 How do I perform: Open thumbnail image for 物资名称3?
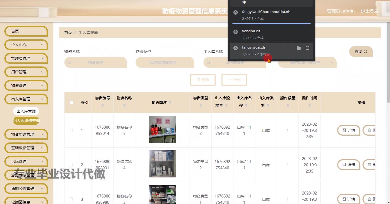coord(162,195)
